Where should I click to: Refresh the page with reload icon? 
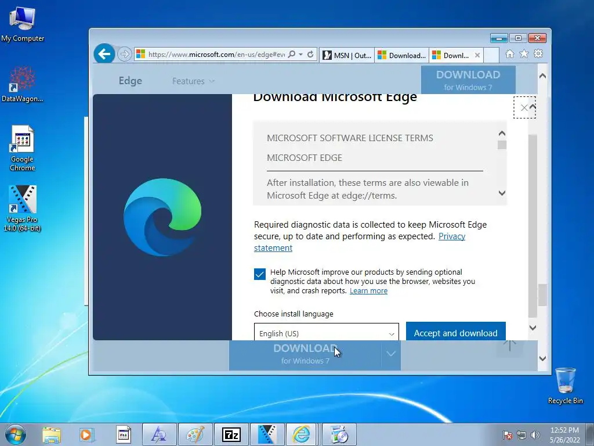(x=310, y=54)
